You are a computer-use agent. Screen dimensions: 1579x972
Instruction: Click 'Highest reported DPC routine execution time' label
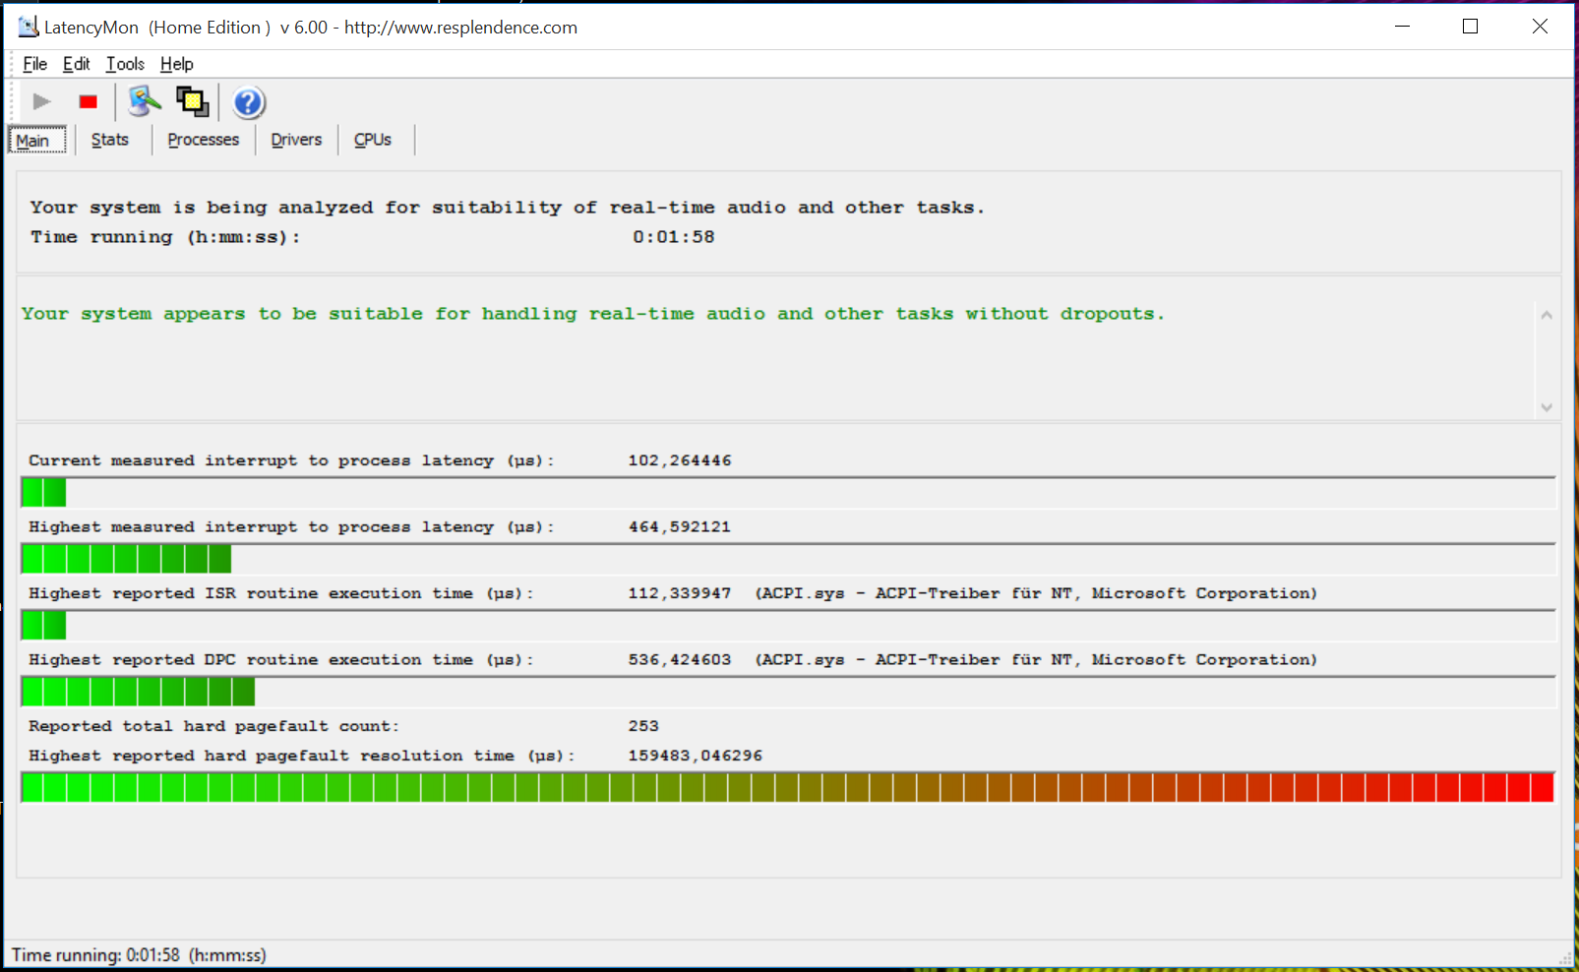[280, 660]
